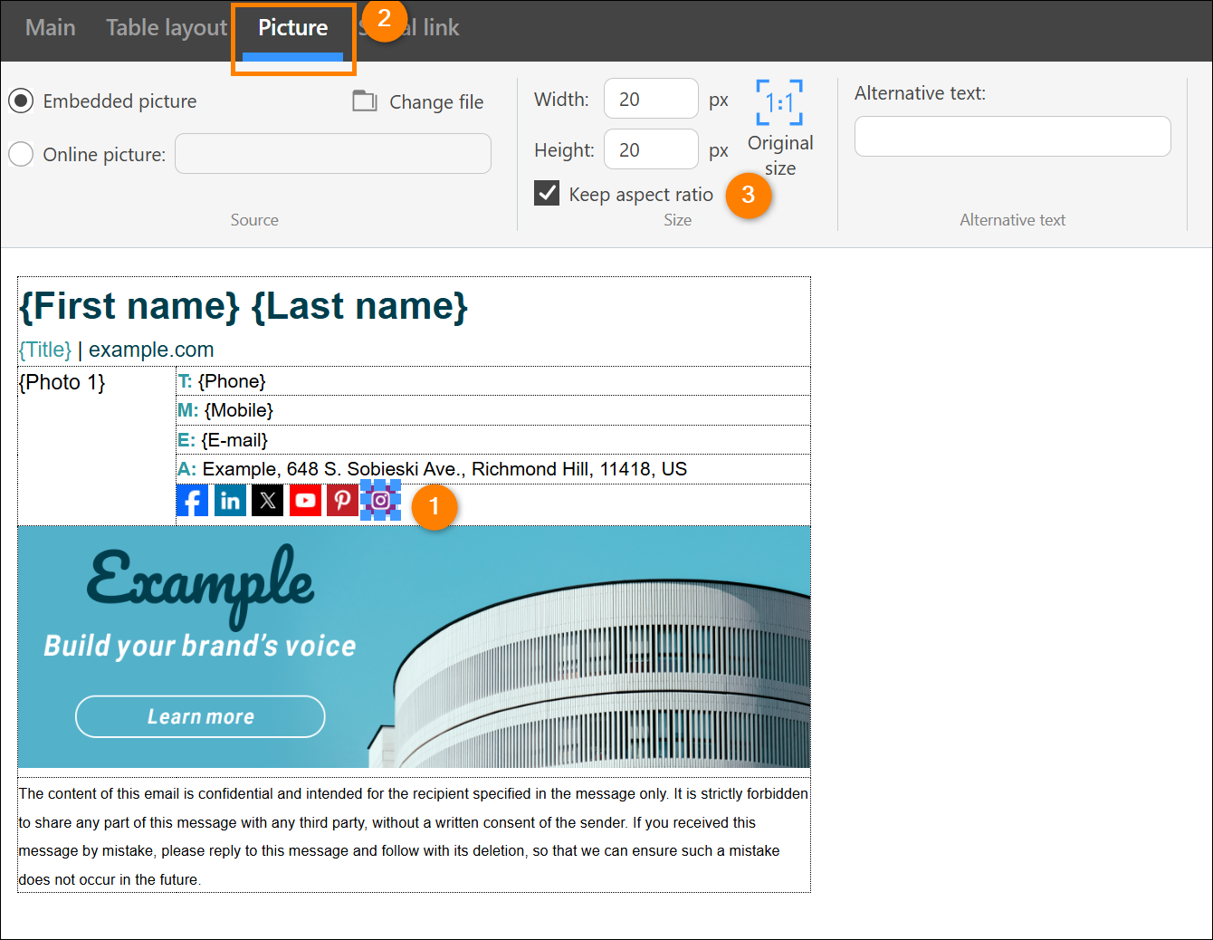Image resolution: width=1213 pixels, height=940 pixels.
Task: Select the Pinterest social icon
Action: 342,500
